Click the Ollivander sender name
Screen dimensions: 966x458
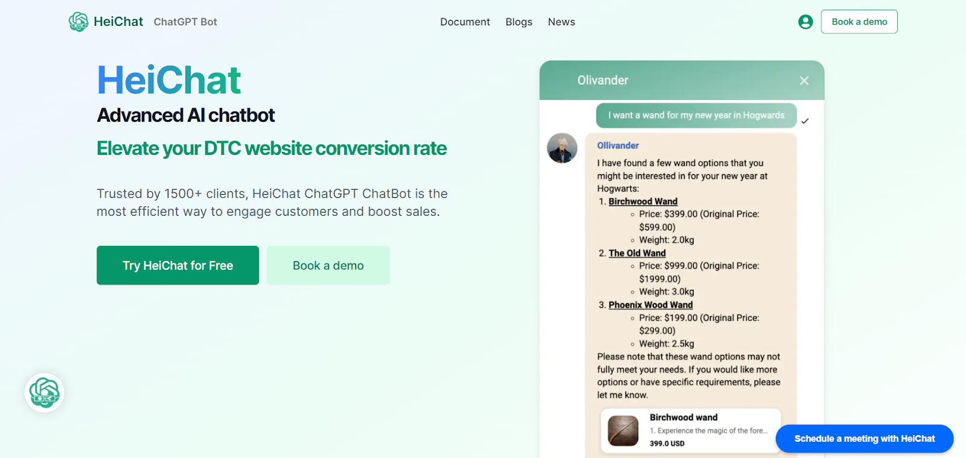(618, 145)
